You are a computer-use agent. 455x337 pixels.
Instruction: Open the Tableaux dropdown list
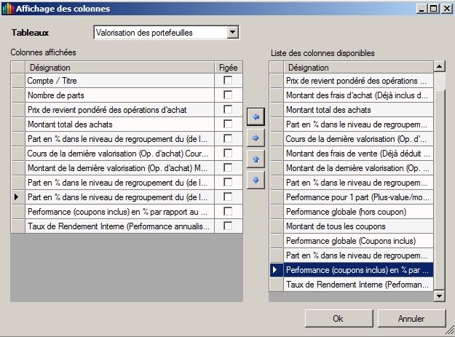(x=232, y=33)
